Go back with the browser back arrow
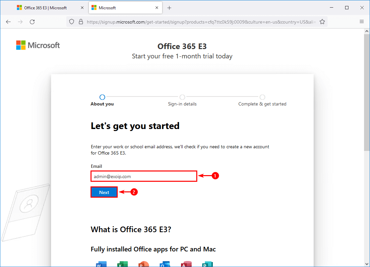370x267 pixels. coord(8,22)
